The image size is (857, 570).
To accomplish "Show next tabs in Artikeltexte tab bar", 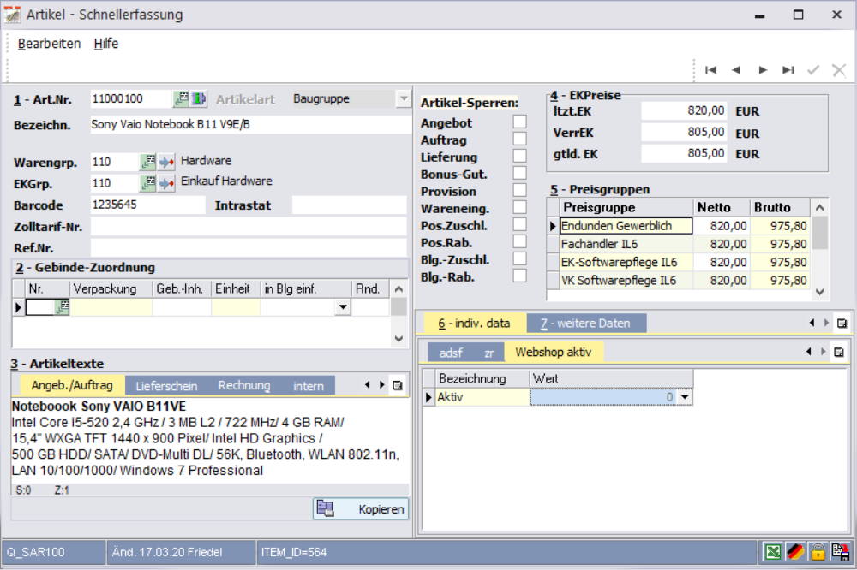I will click(x=382, y=385).
